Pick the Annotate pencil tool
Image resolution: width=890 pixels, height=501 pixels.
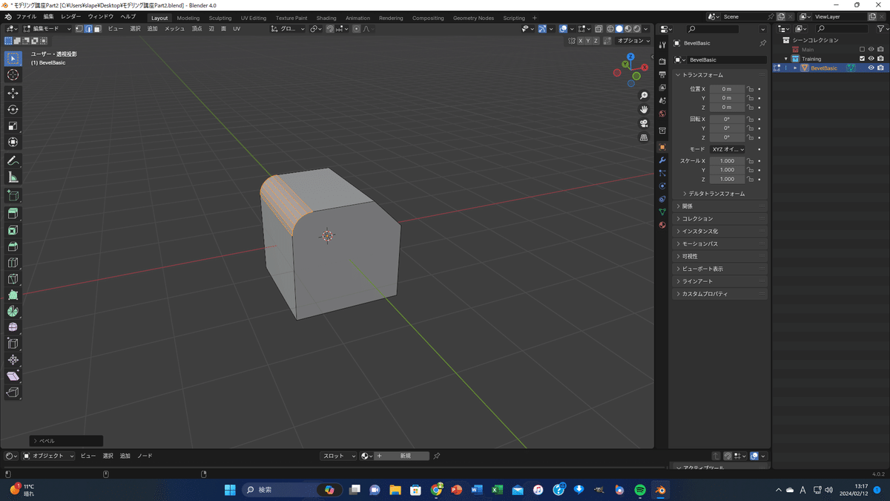coord(13,161)
